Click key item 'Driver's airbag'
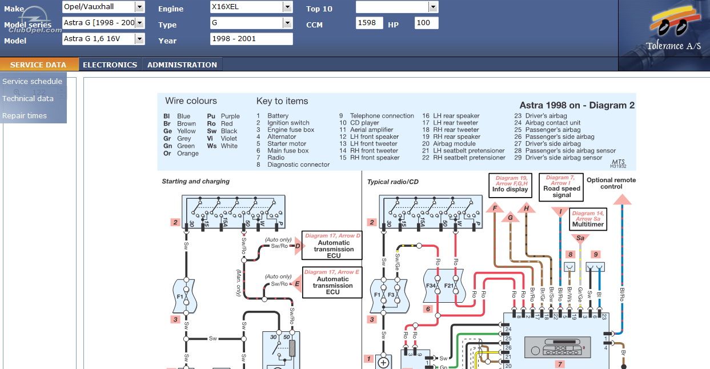Screen dimensions: 710x369 546,116
